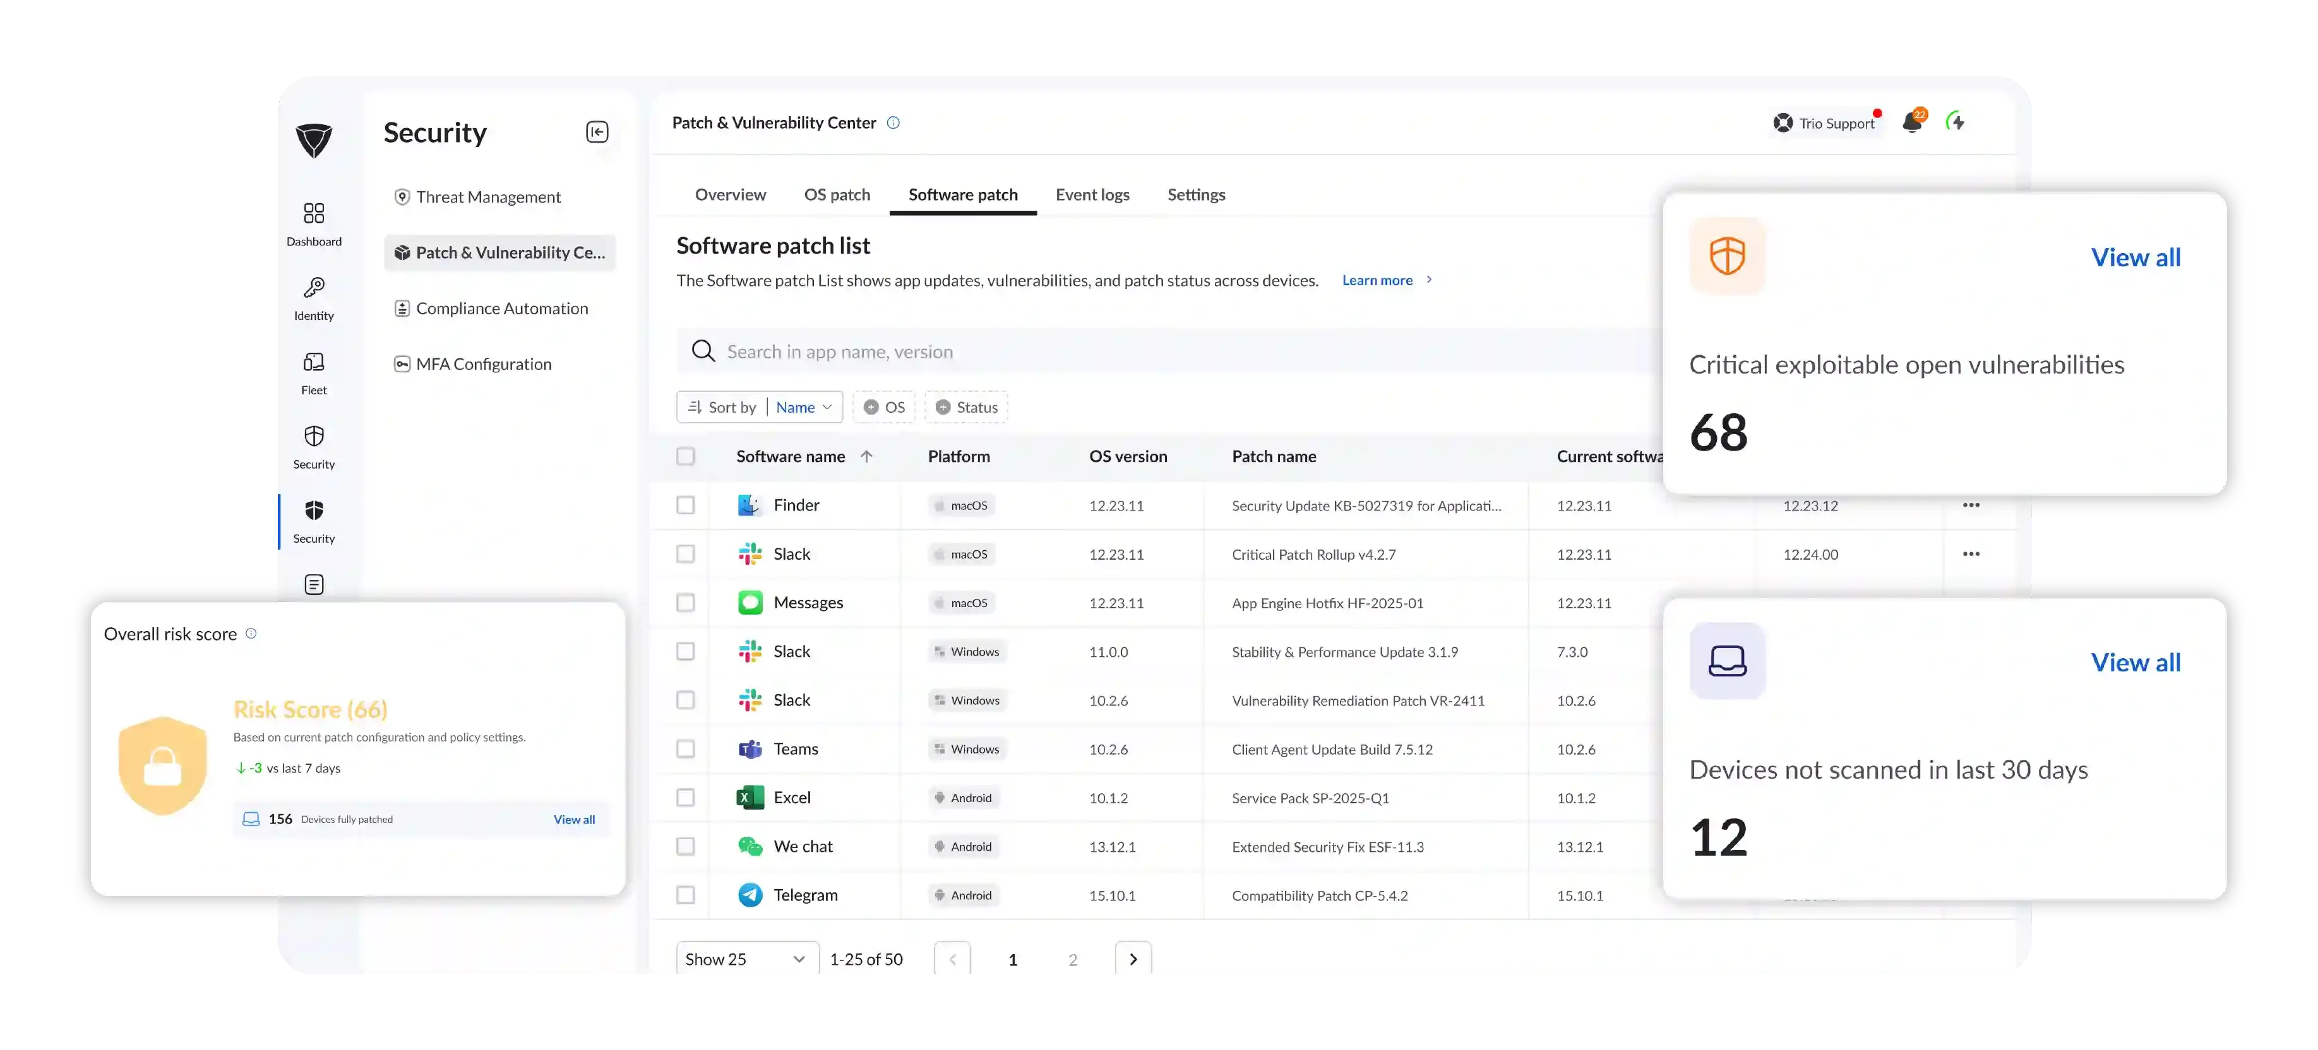Click the filled active Security shield icon
The width and height of the screenshot is (2318, 1050).
pyautogui.click(x=313, y=510)
